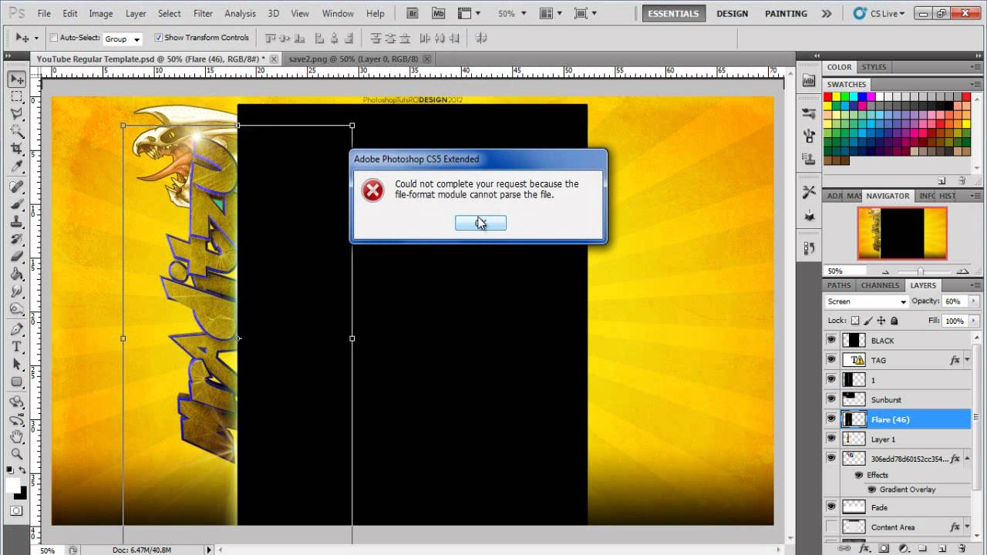Launch Adobe Bridge from the top bar
This screenshot has width=987, height=555.
click(x=413, y=13)
